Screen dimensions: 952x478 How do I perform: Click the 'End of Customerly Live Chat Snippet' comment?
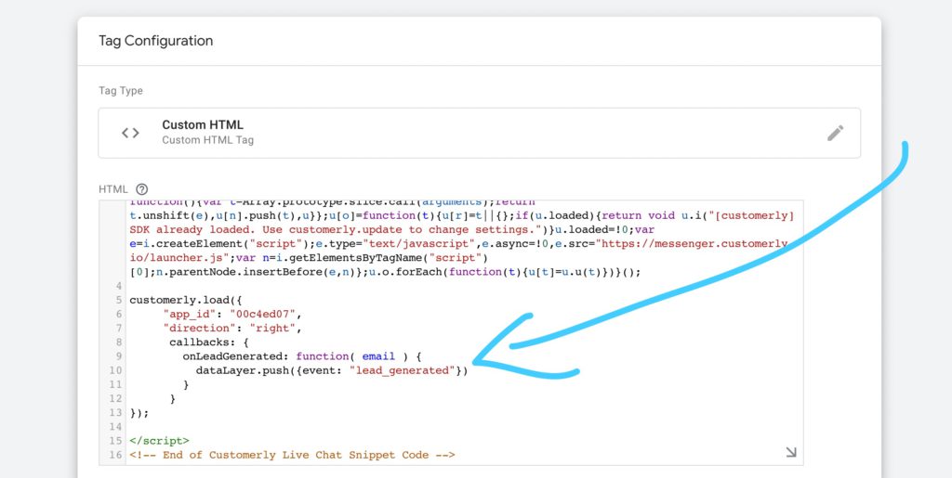coord(292,455)
